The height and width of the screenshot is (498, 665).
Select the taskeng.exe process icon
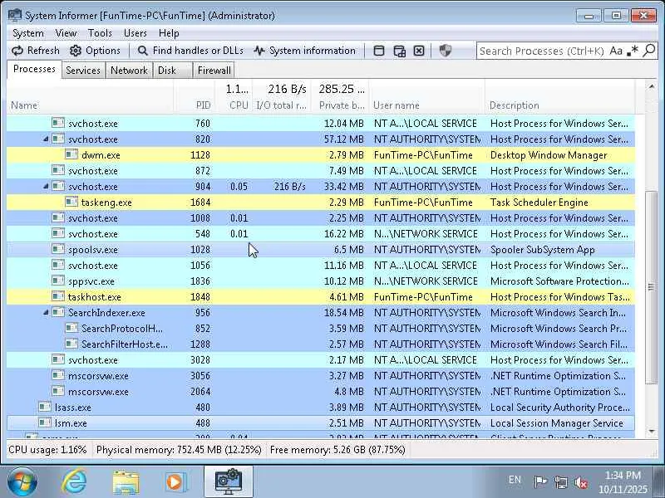(x=71, y=202)
